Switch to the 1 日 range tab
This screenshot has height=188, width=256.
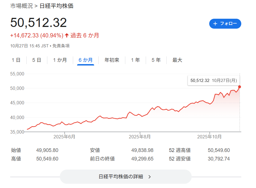point(16,60)
